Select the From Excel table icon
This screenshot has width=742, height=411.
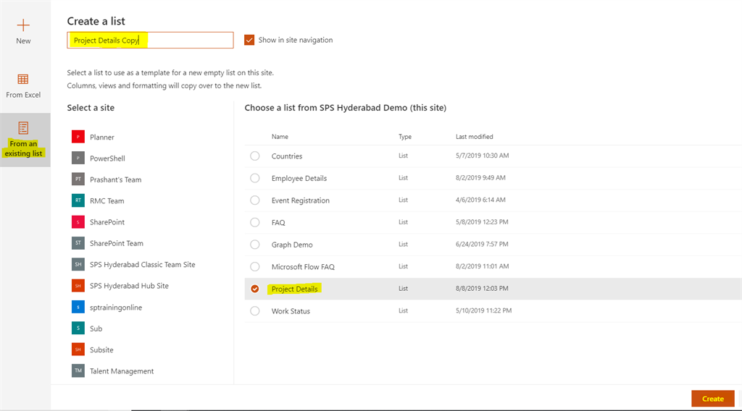tap(23, 79)
